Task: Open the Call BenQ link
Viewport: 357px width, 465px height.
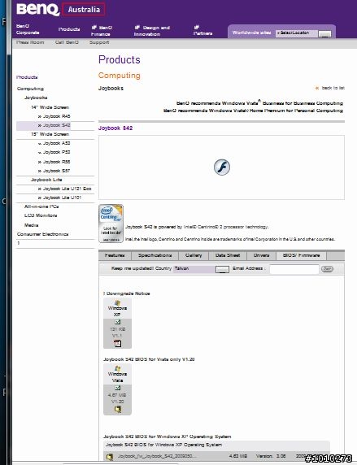Action: pyautogui.click(x=67, y=42)
